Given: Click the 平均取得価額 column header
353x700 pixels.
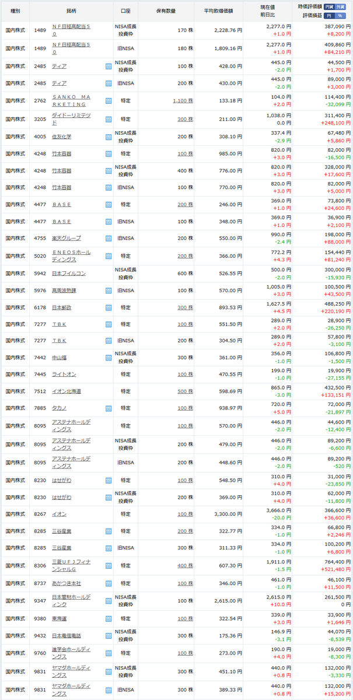Looking at the screenshot, I should coord(219,11).
